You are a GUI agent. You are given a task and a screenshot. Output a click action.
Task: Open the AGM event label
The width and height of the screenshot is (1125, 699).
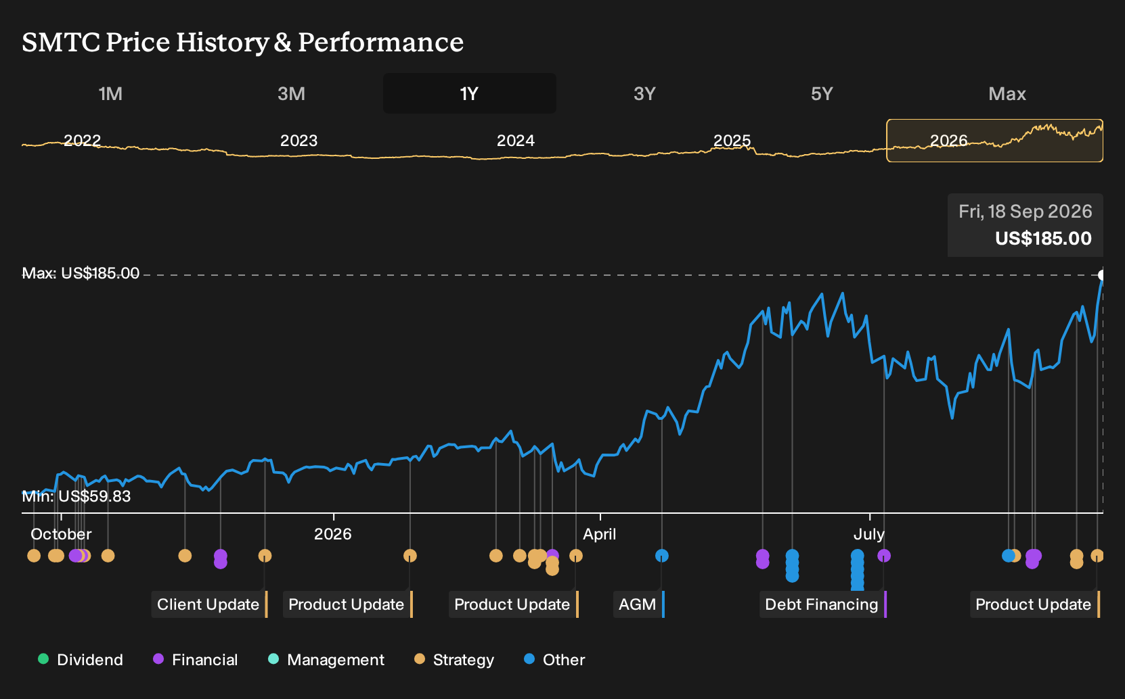click(x=638, y=604)
